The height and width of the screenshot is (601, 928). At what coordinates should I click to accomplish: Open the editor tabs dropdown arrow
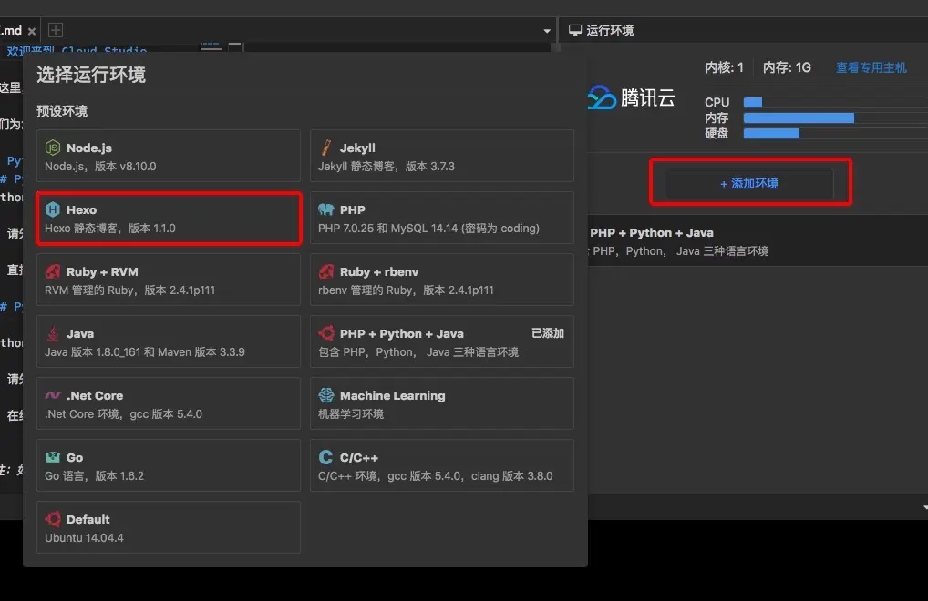[x=547, y=31]
